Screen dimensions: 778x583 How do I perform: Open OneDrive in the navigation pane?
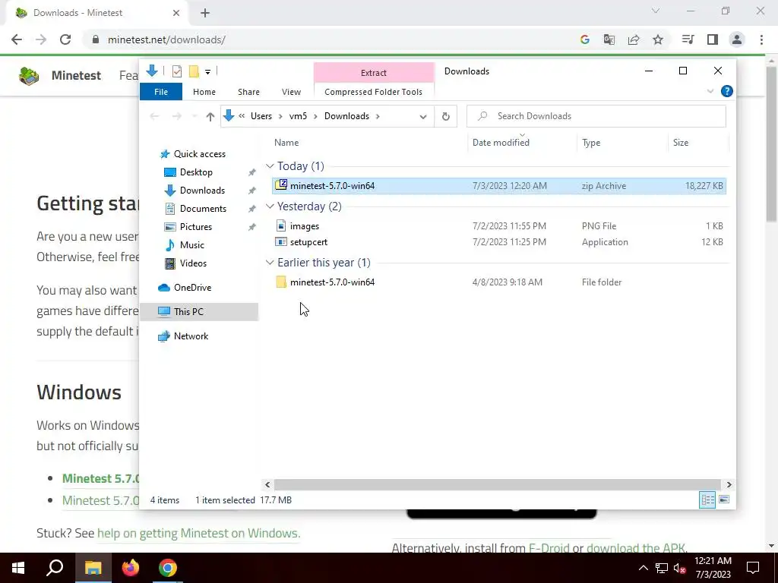(192, 288)
